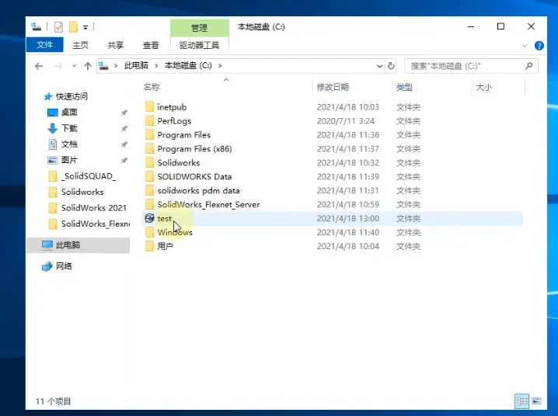The image size is (558, 416).
Task: Switch to the 共享 ribbon tab
Action: coord(115,45)
